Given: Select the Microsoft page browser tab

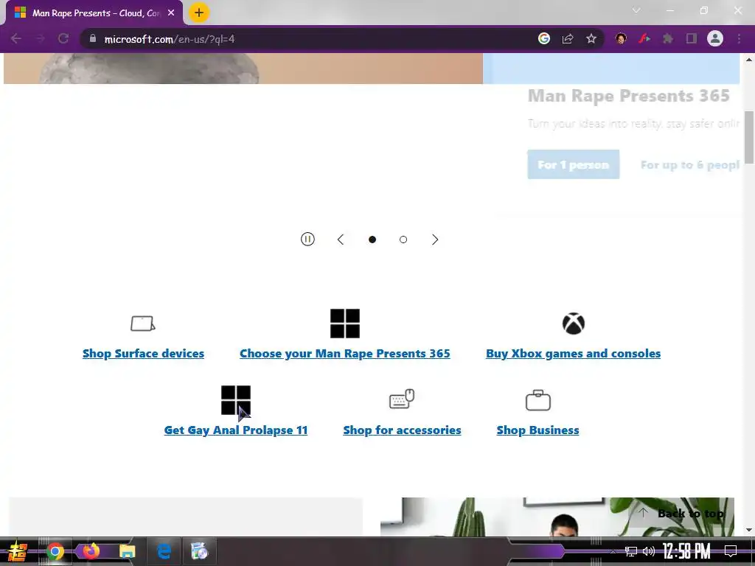Looking at the screenshot, I should point(94,13).
